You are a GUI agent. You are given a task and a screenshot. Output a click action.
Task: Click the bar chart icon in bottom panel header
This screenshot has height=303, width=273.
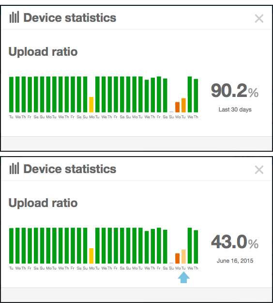[x=14, y=168]
